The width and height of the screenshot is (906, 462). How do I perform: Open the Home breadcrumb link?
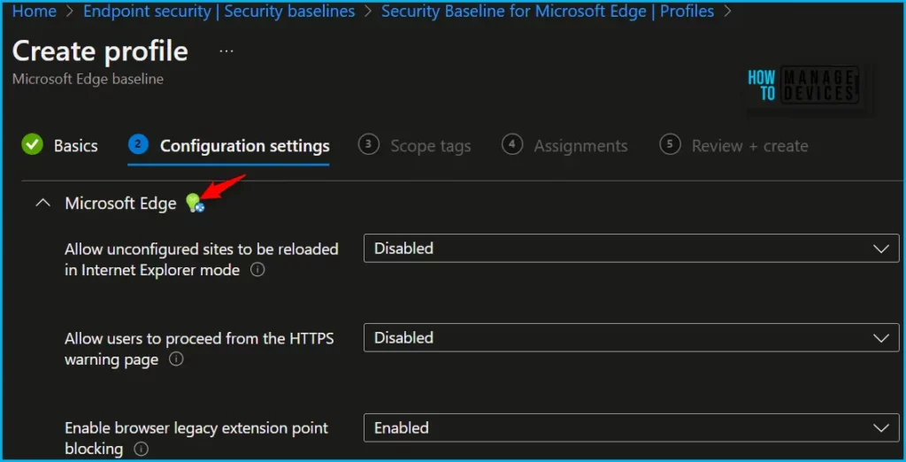point(35,11)
